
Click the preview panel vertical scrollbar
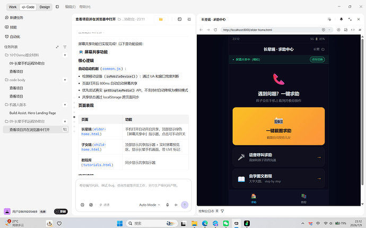362,112
